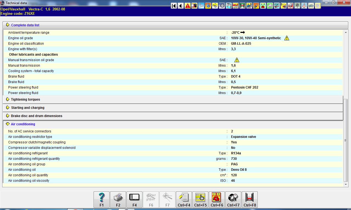Click the Ctrl+F7 tyre gauge button
The width and height of the screenshot is (351, 210).
pos(233,200)
